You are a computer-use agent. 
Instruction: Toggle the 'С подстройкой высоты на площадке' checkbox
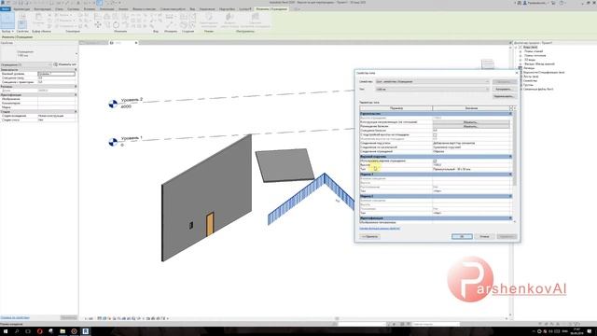435,134
